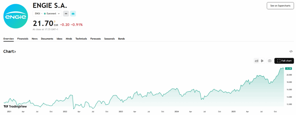Click the blue crown icon
Image resolution: width=296 pixels, height=115 pixels.
[x=73, y=14]
